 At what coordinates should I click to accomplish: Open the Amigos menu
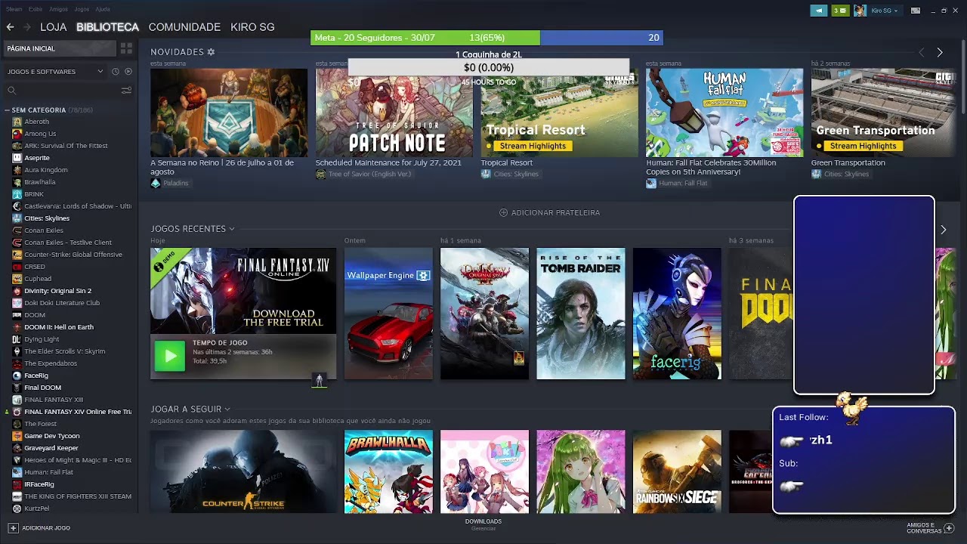point(58,9)
